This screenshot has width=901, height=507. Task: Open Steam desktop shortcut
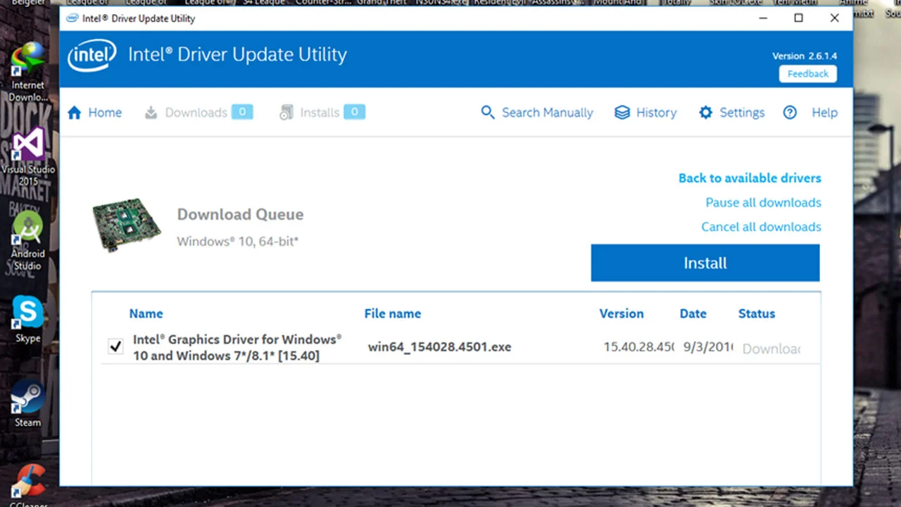[28, 404]
